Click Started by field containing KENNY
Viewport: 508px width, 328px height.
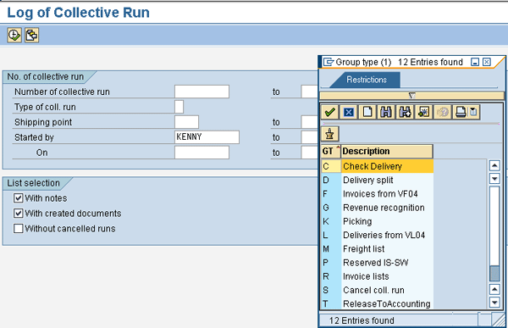(x=207, y=137)
